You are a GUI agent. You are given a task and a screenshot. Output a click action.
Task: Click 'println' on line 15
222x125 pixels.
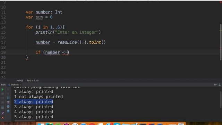[44, 32]
